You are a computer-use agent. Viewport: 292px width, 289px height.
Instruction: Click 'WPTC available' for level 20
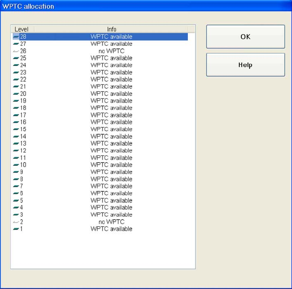111,93
